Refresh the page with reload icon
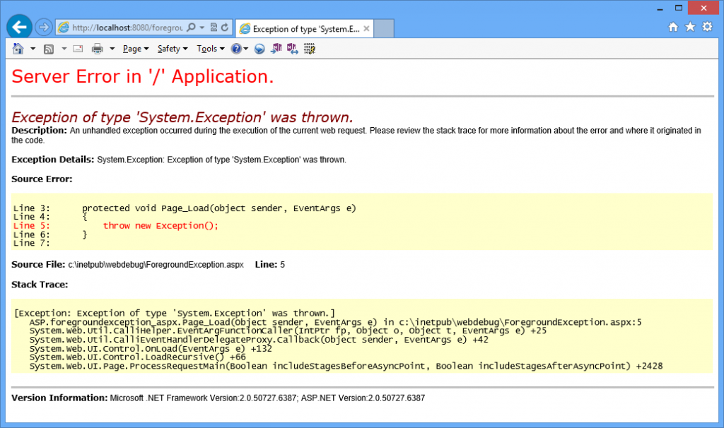The height and width of the screenshot is (428, 724). coord(225,28)
